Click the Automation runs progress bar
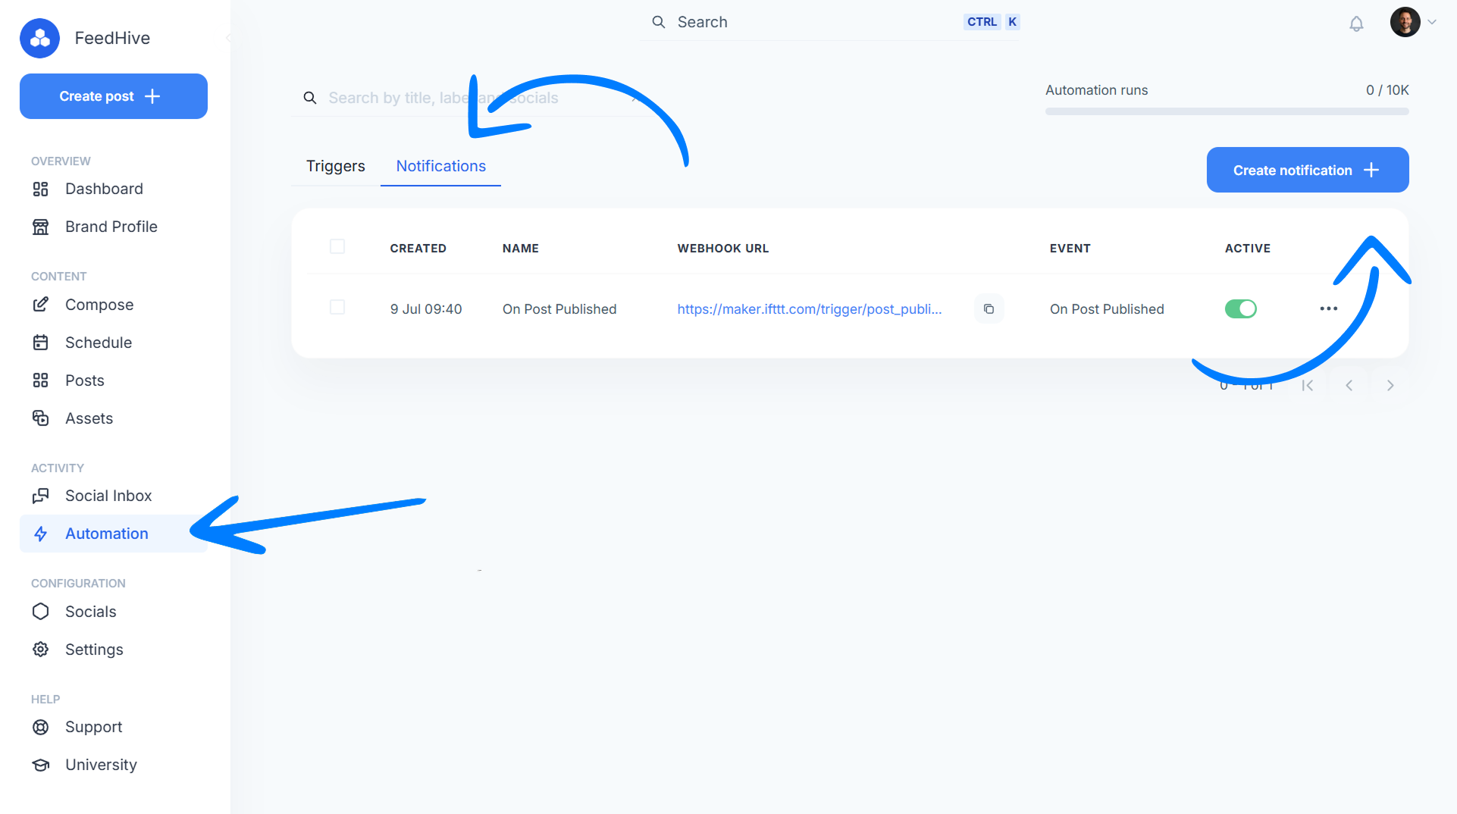The width and height of the screenshot is (1457, 814). pos(1227,111)
